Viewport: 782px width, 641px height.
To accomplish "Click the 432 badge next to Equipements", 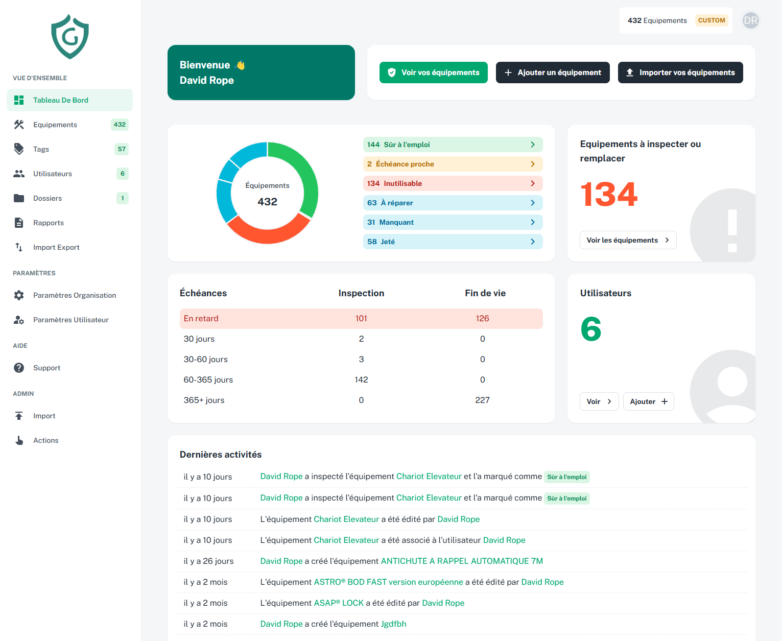I will 120,125.
